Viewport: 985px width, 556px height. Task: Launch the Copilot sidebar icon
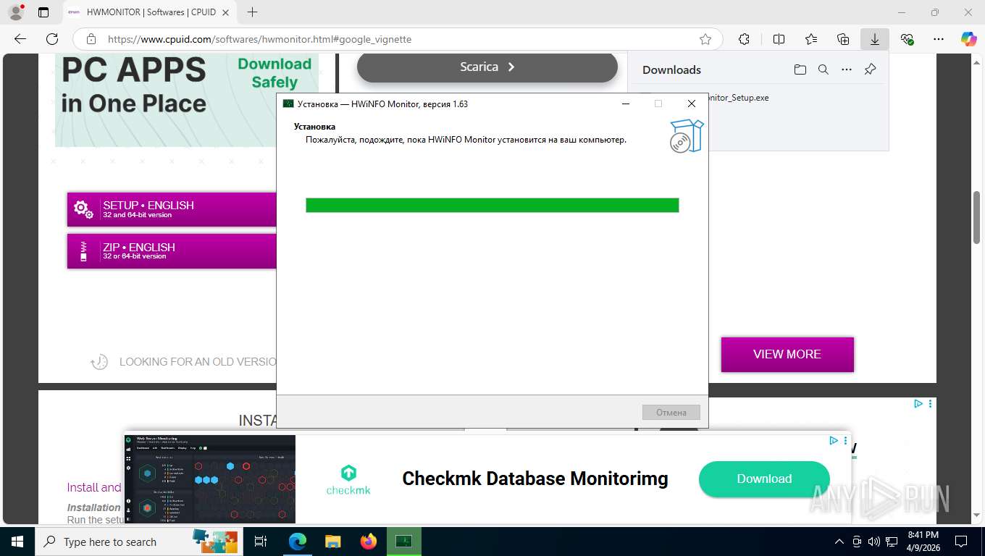tap(969, 39)
